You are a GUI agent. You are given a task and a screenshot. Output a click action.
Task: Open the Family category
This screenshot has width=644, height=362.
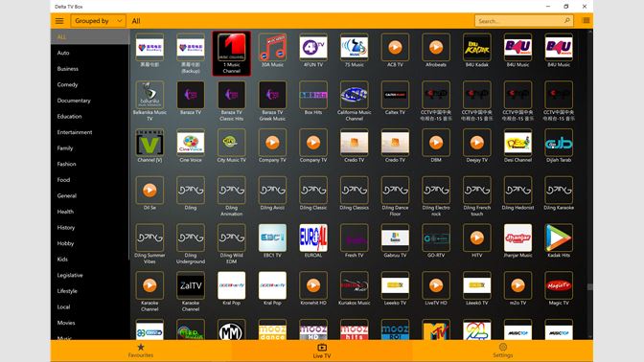(90, 148)
